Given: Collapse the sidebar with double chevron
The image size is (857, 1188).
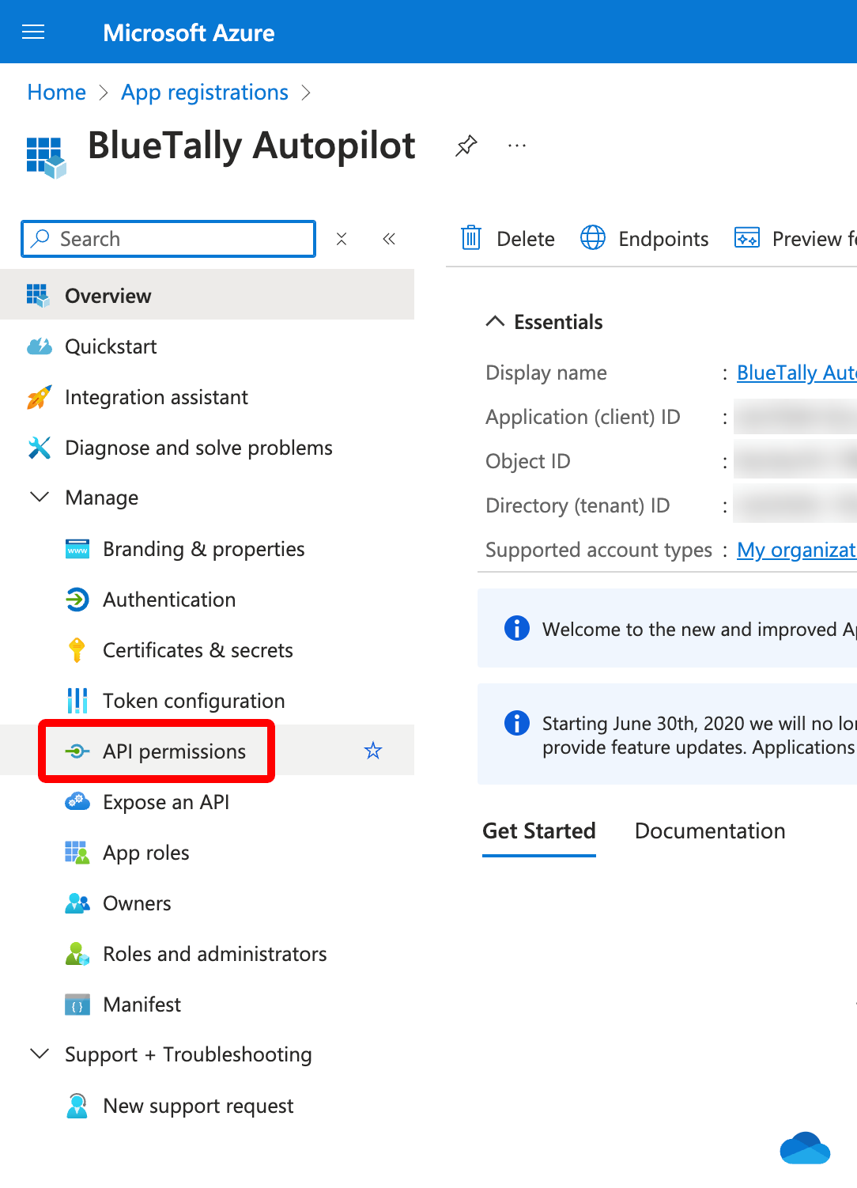Looking at the screenshot, I should point(389,239).
